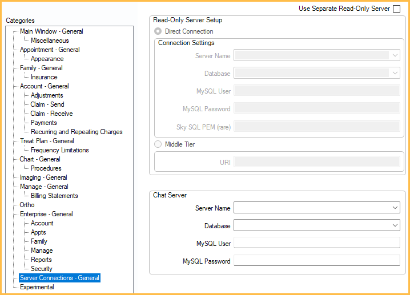Open Recurring and Repeating Charges
Image resolution: width=410 pixels, height=295 pixels.
(77, 132)
